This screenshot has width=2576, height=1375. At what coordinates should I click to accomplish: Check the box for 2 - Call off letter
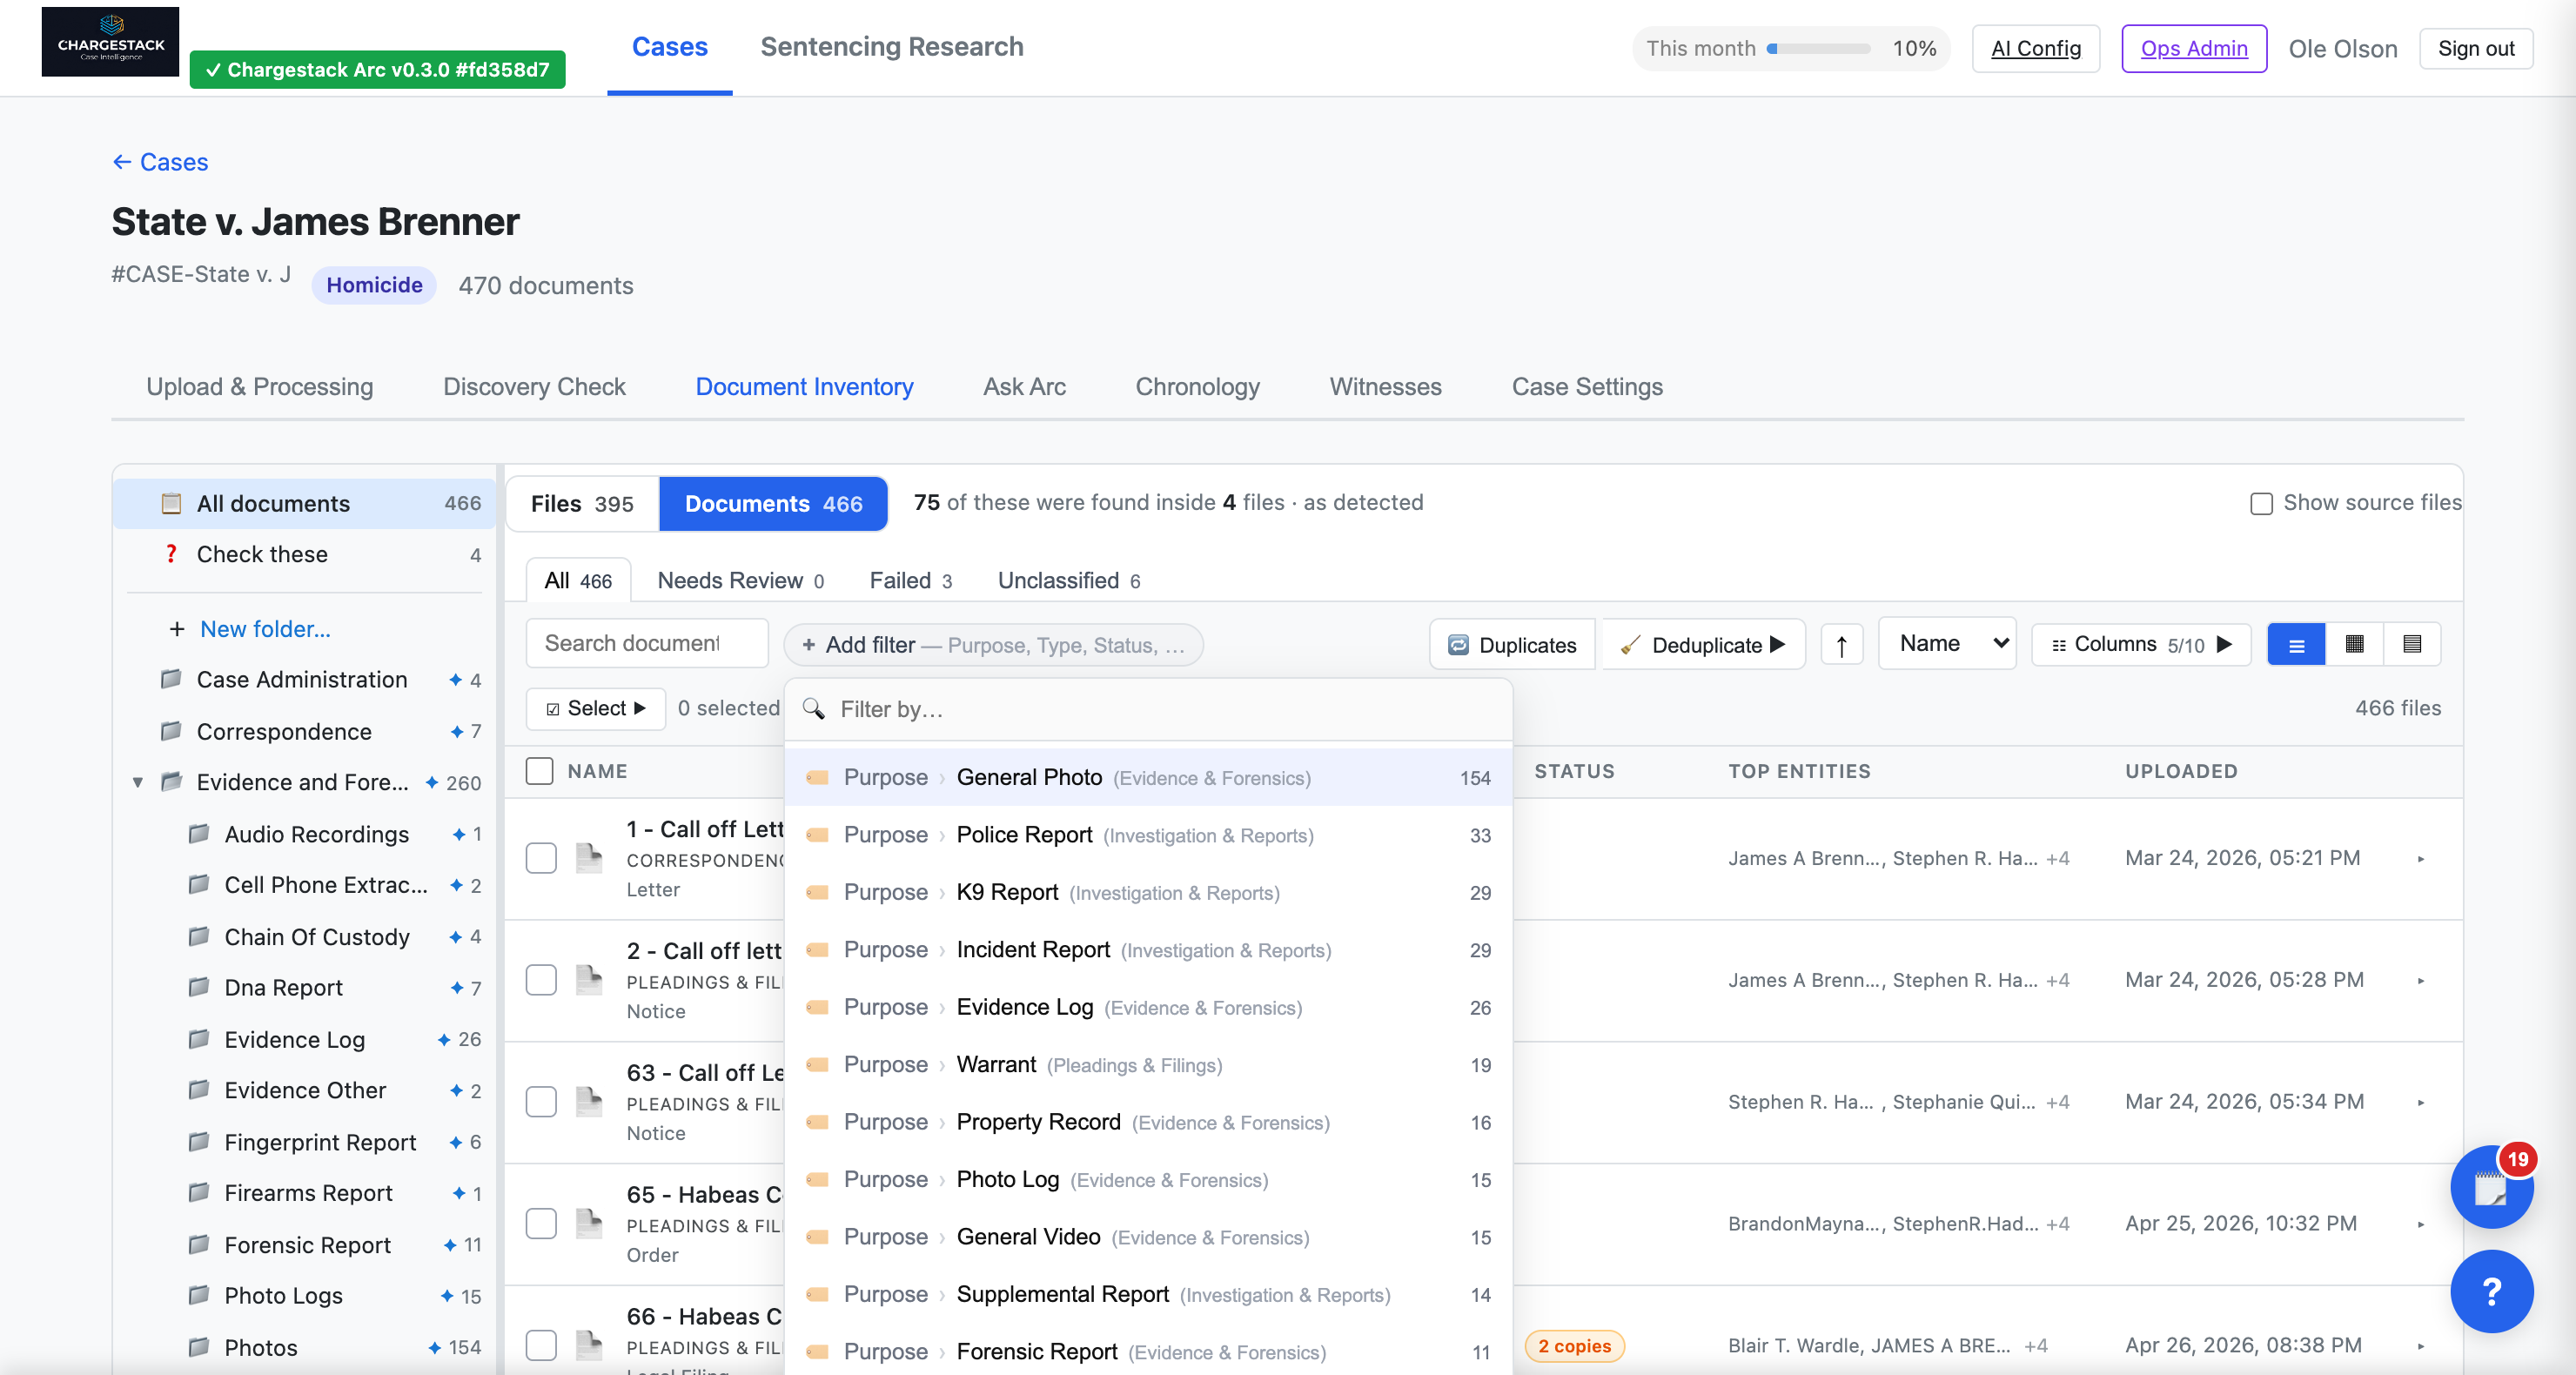point(541,980)
